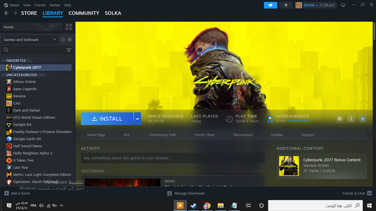Viewport: 376px width, 211px height.
Task: Open the announcements megaphone button
Action: (270, 5)
